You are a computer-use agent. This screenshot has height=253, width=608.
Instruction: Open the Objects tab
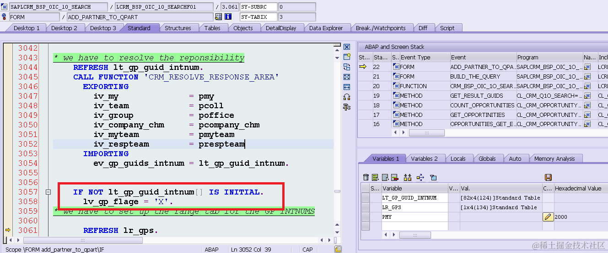pyautogui.click(x=243, y=28)
